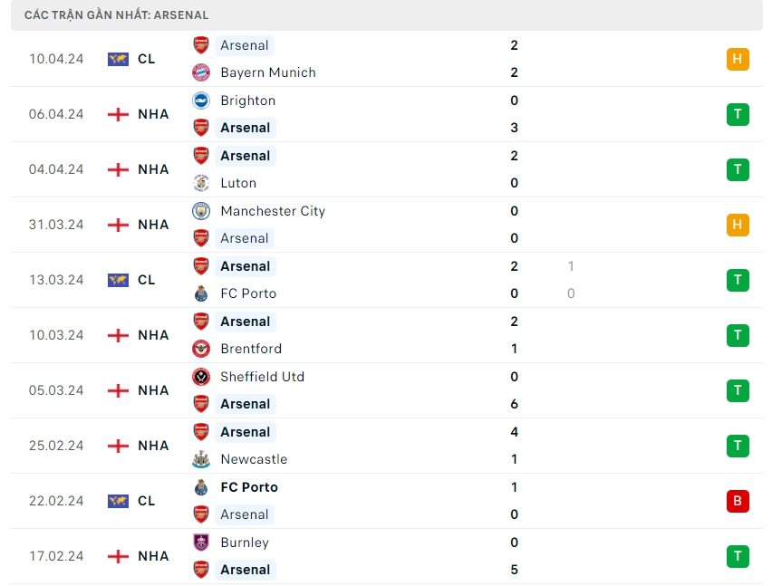Click the orange H badge for Bayern match

[738, 59]
